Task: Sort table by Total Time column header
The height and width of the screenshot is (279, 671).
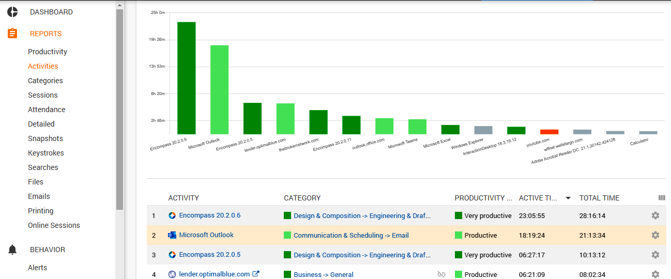Action: tap(599, 198)
